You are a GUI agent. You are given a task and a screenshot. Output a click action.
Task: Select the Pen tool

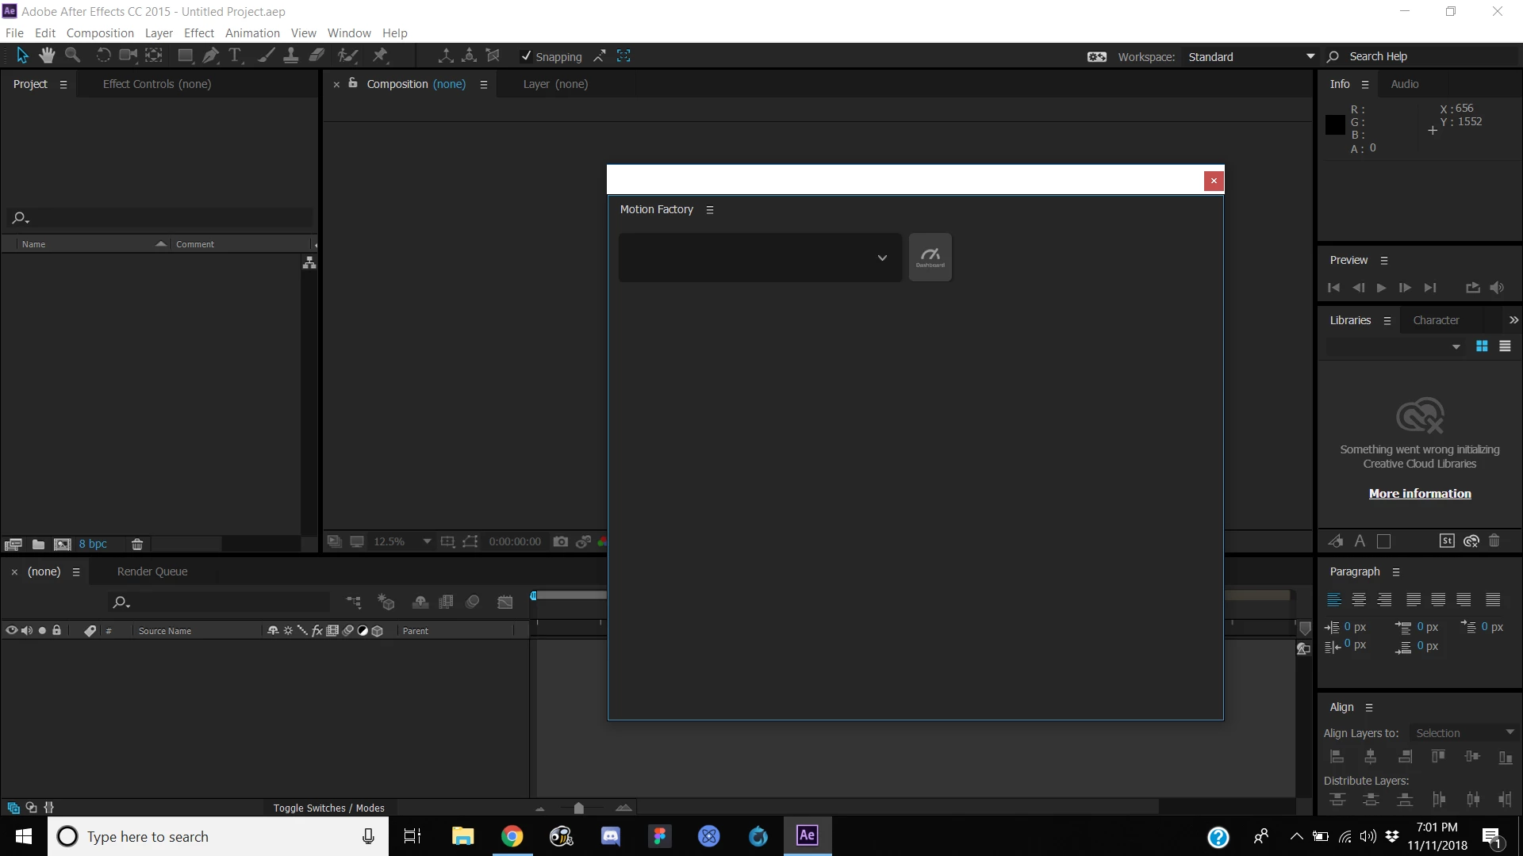pos(210,55)
